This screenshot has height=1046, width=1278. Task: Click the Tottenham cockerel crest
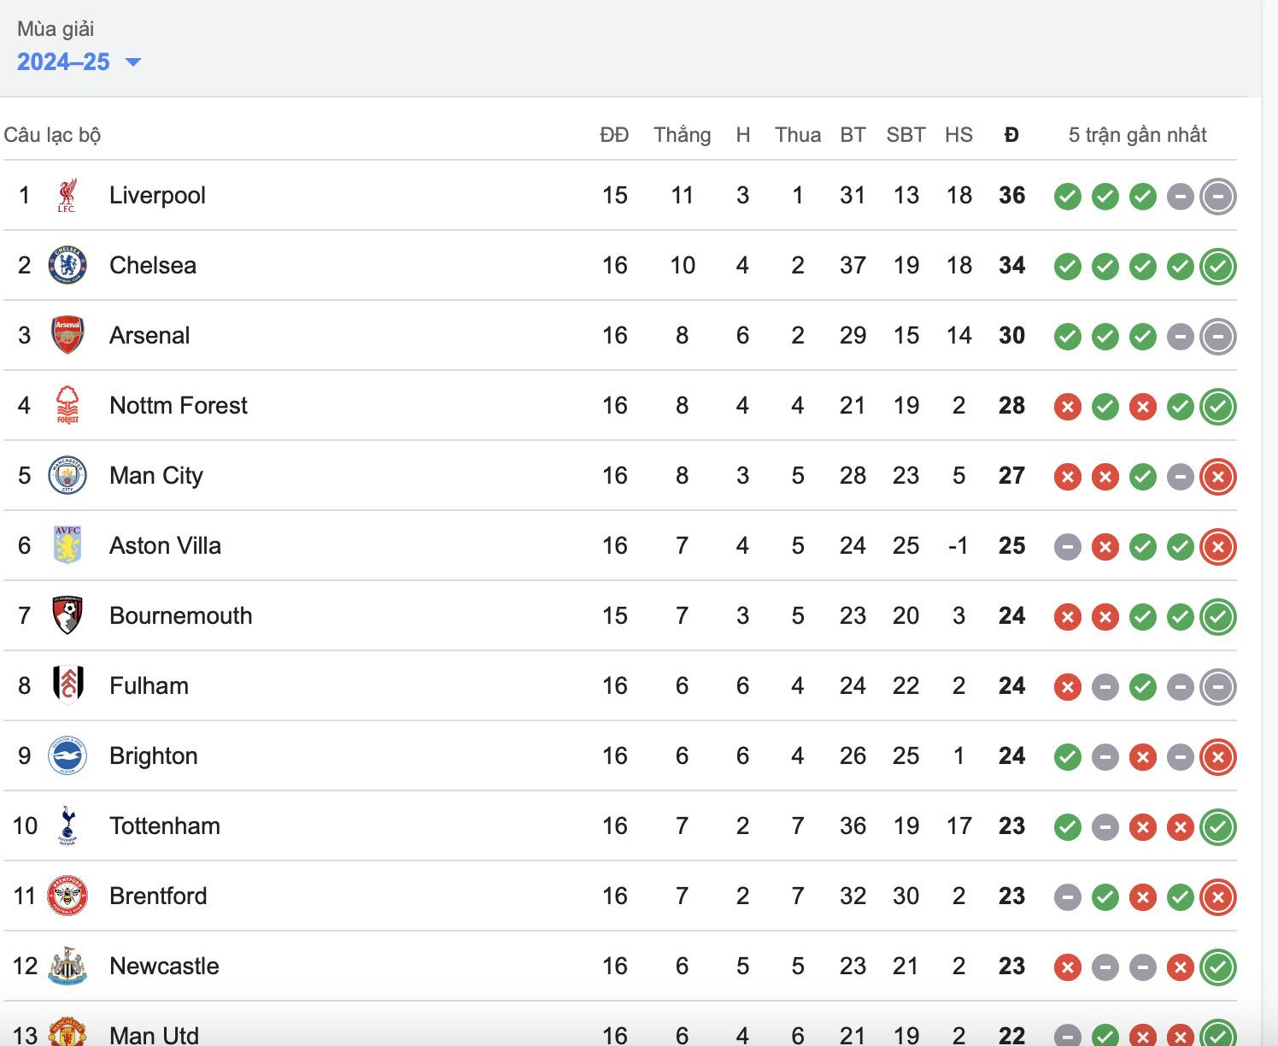coord(67,826)
